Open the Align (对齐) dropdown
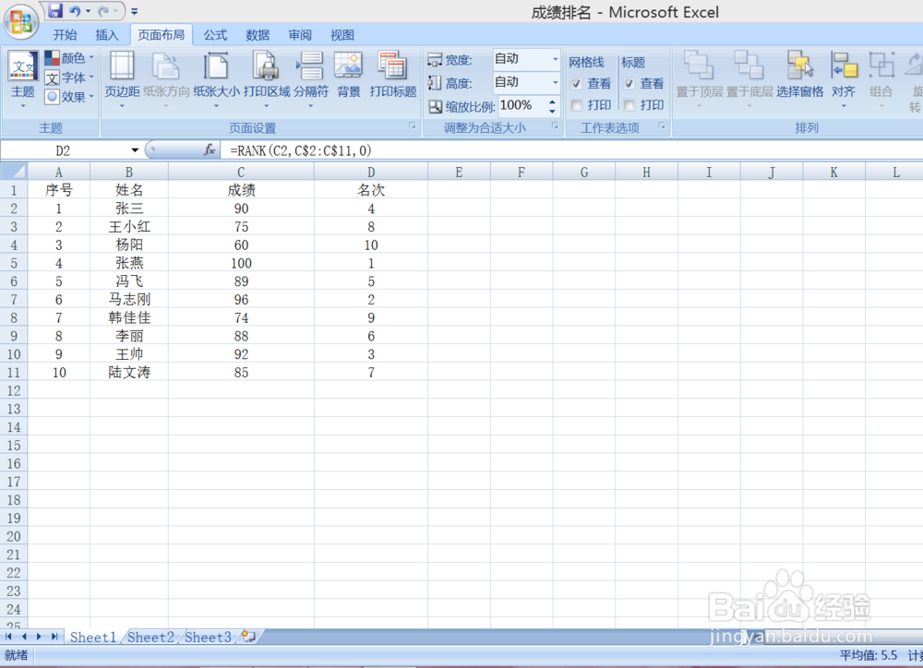This screenshot has height=668, width=923. [x=844, y=78]
